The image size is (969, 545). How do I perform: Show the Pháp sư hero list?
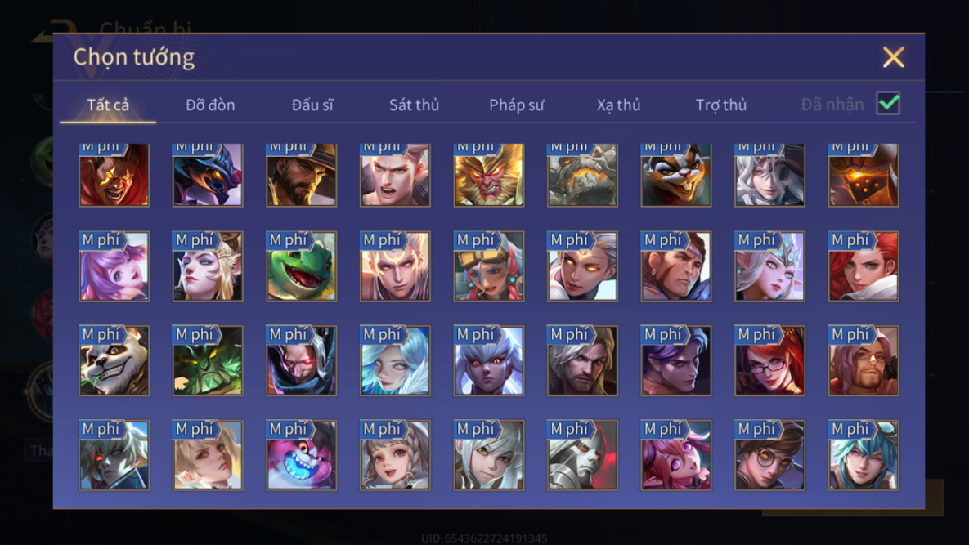(x=517, y=105)
